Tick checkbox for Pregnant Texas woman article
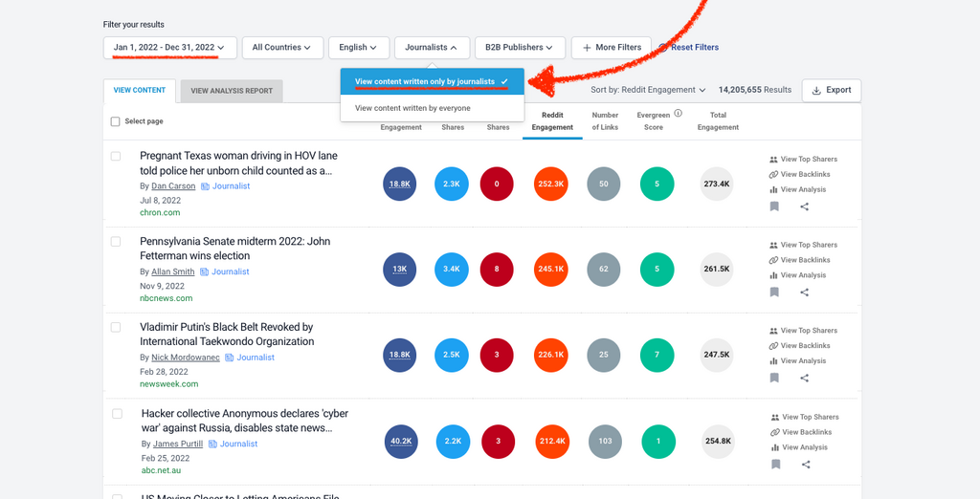This screenshot has height=499, width=980. (x=116, y=156)
